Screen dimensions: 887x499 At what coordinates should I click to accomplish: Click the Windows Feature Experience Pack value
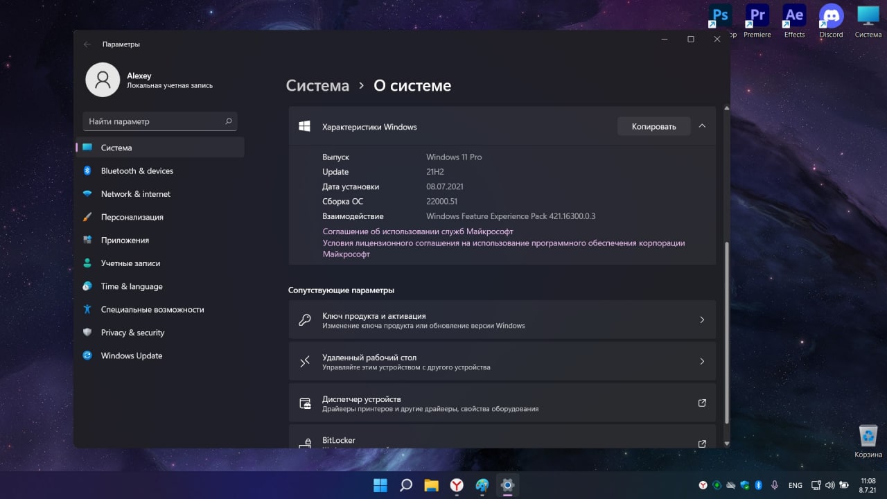[511, 216]
